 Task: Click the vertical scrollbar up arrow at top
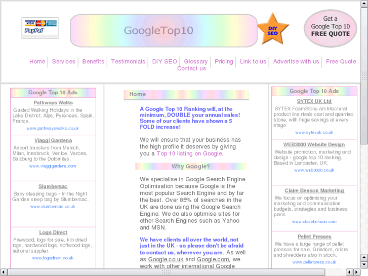[364, 4]
